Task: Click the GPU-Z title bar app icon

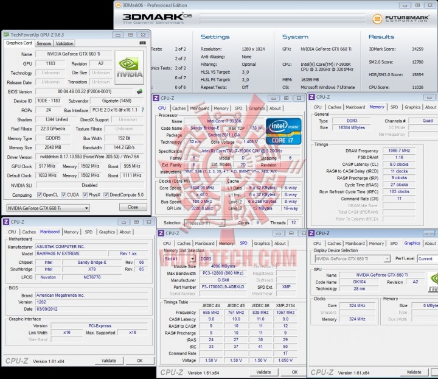Action: coord(6,35)
